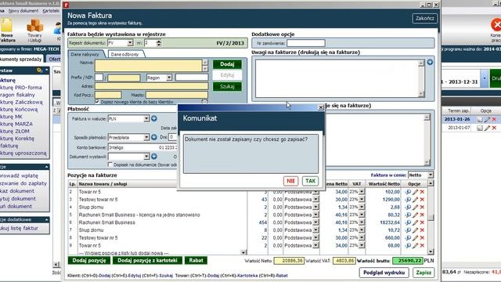Edit pencil icon for Testowy towar row 3
The height and width of the screenshot is (282, 501).
415,200
